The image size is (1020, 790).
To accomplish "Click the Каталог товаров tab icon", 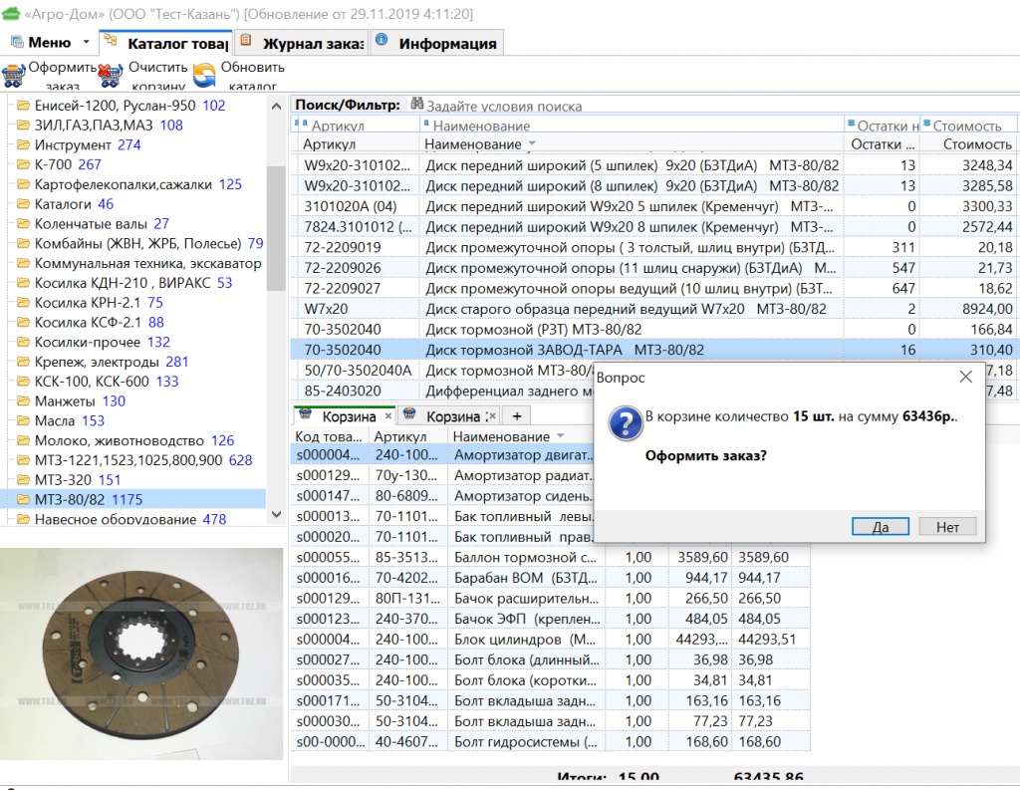I will pyautogui.click(x=111, y=40).
